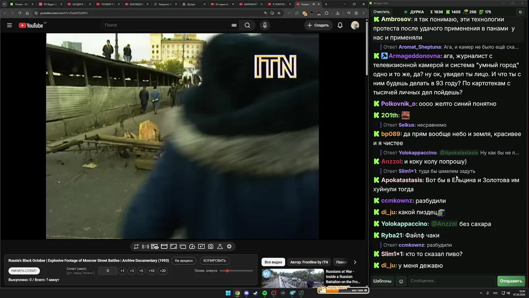
Task: Select 'Автор: Frontline by ITN' chip
Action: [x=309, y=262]
